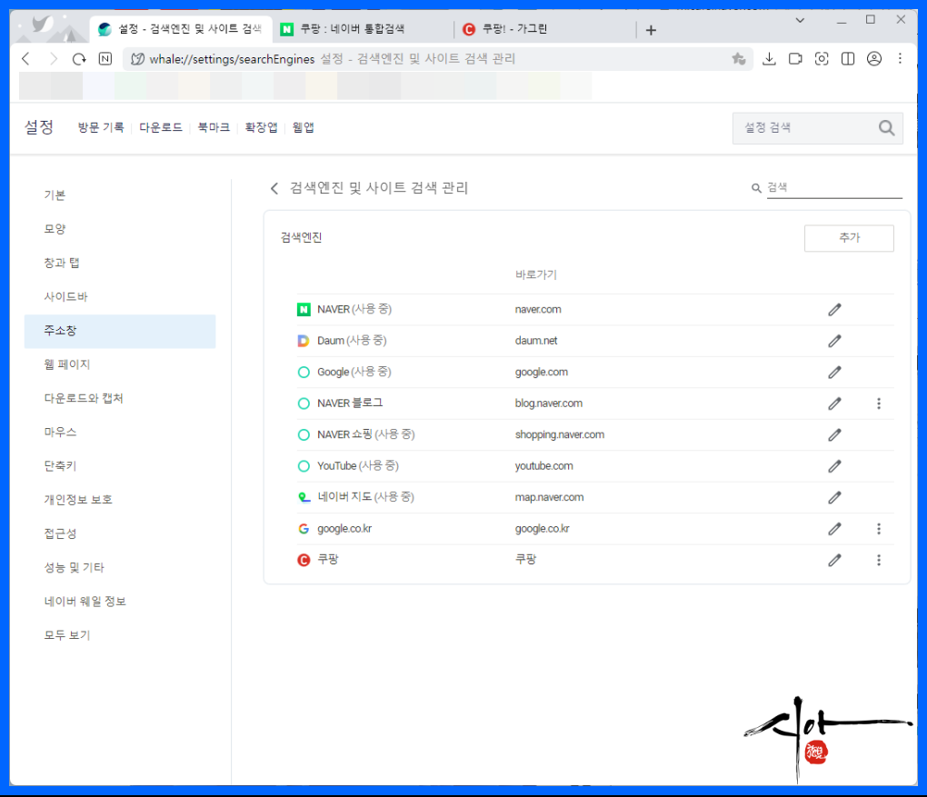This screenshot has height=797, width=927.
Task: Select 사이드바 in the sidebar
Action: (120, 297)
